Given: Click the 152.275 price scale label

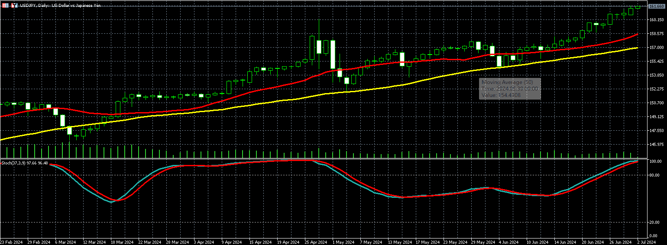Looking at the screenshot, I should (x=657, y=89).
